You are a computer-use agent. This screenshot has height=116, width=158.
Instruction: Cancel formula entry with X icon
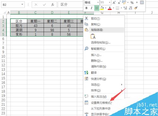tap(36, 4)
